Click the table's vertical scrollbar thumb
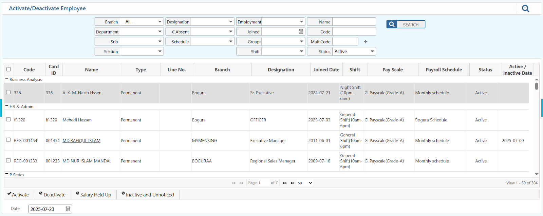The image size is (543, 216). [x=537, y=86]
